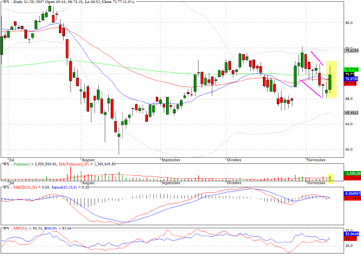Click the Jul label under the price chart

click(x=11, y=160)
